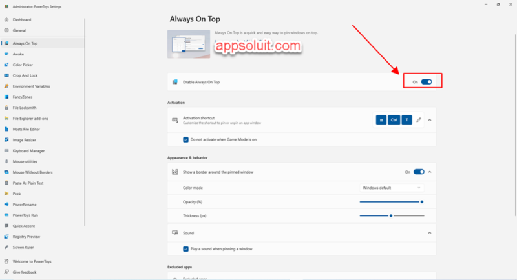Click the PowerToys Run icon
517x280 pixels.
pos(6,215)
